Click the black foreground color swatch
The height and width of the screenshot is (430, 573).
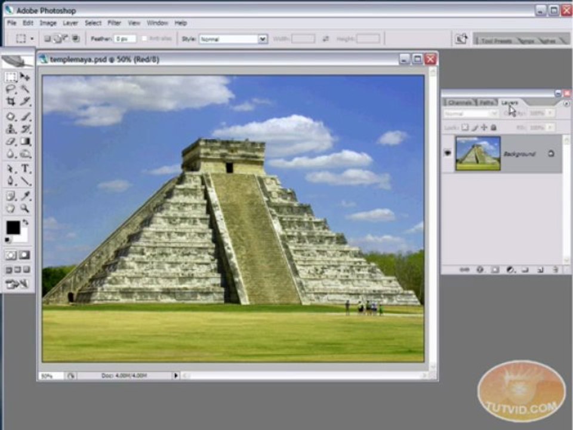(13, 228)
